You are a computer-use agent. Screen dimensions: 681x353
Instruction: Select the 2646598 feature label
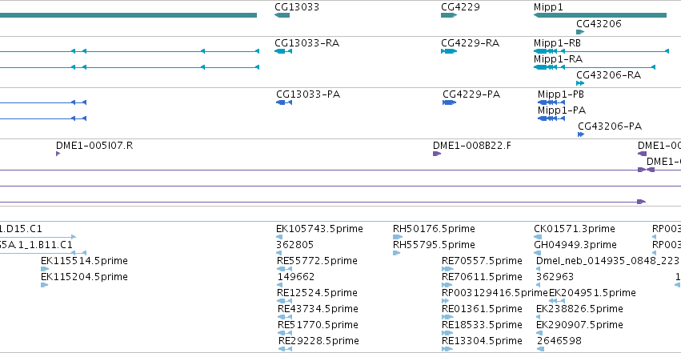559,341
